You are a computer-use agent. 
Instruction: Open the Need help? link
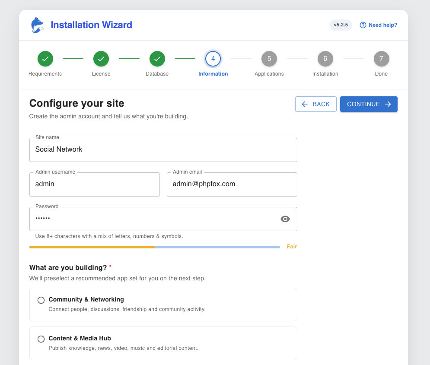tap(379, 25)
